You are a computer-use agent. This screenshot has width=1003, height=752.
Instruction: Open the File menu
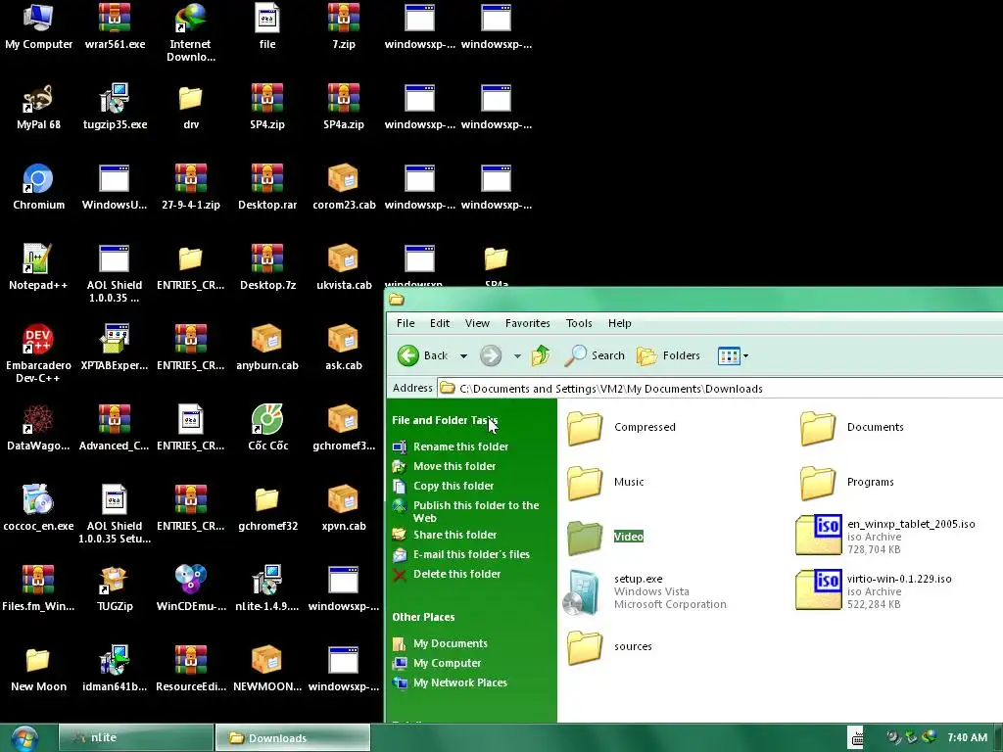(406, 323)
